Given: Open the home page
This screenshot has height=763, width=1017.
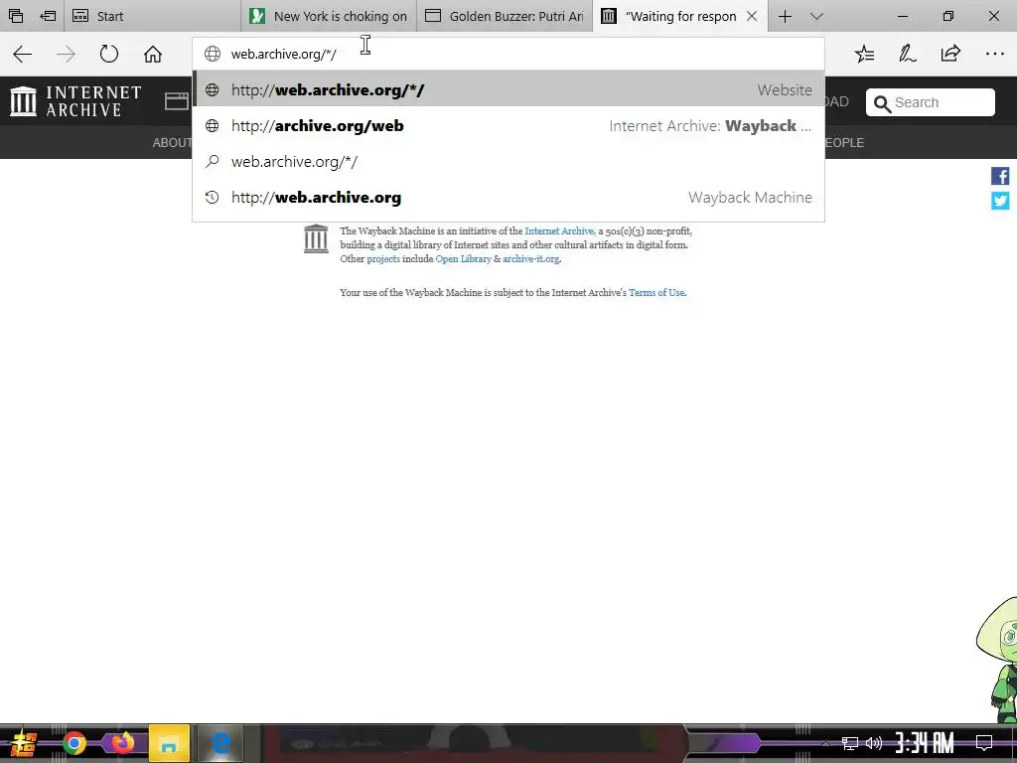Looking at the screenshot, I should pyautogui.click(x=153, y=54).
